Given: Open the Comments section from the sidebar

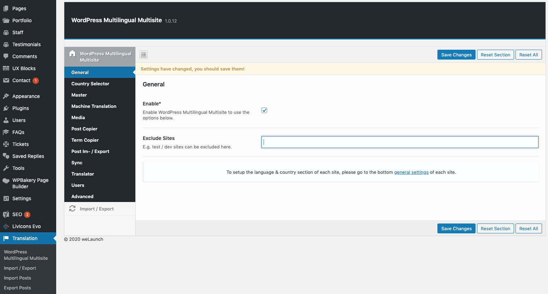Looking at the screenshot, I should click(x=24, y=56).
